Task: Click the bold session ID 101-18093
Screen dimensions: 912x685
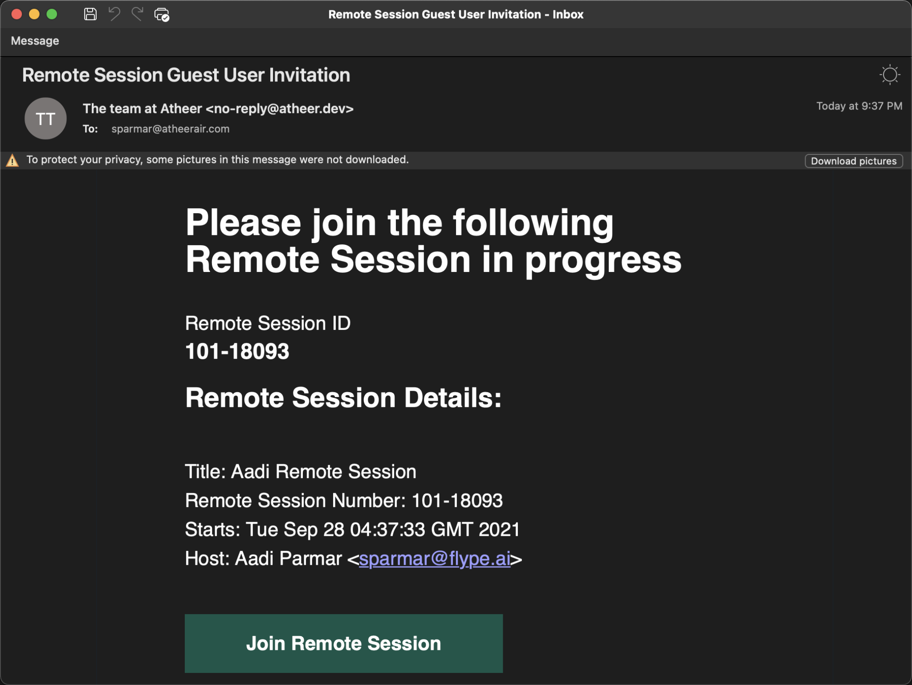Action: [x=237, y=351]
